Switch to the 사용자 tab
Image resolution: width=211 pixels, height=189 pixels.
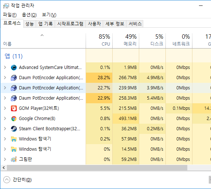click(94, 24)
